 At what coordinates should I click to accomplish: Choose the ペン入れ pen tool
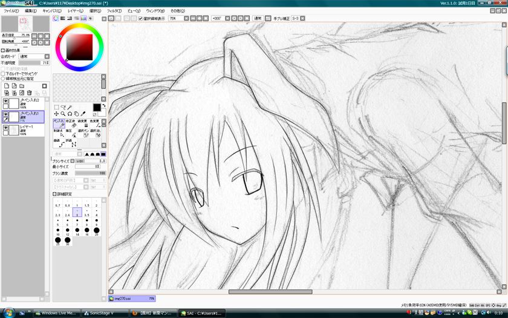(59, 124)
